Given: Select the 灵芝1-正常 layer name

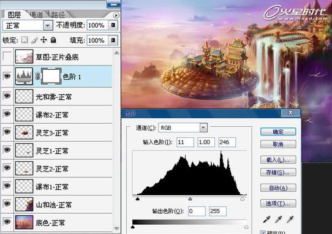Looking at the screenshot, I should [x=52, y=151].
